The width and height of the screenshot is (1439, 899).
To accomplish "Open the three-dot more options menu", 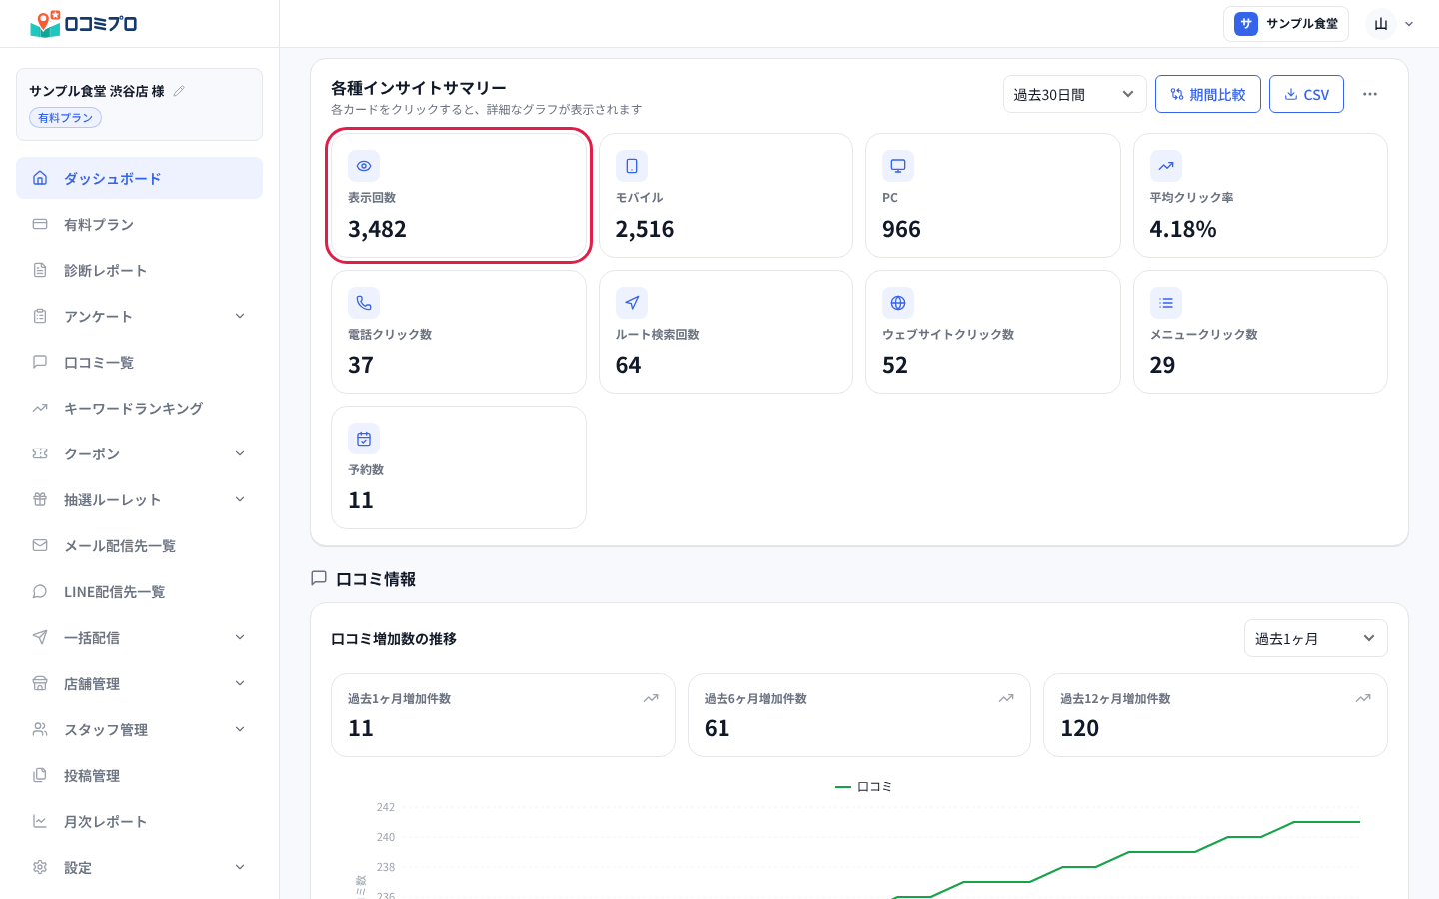I will point(1370,94).
